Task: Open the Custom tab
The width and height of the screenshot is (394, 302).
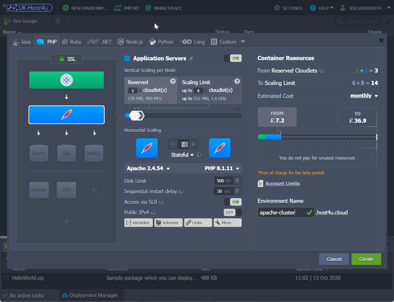Action: pyautogui.click(x=224, y=42)
